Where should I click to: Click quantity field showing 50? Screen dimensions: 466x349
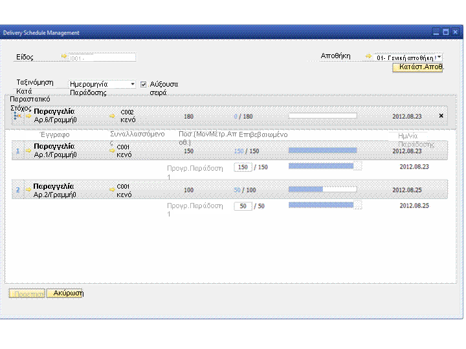tap(243, 206)
